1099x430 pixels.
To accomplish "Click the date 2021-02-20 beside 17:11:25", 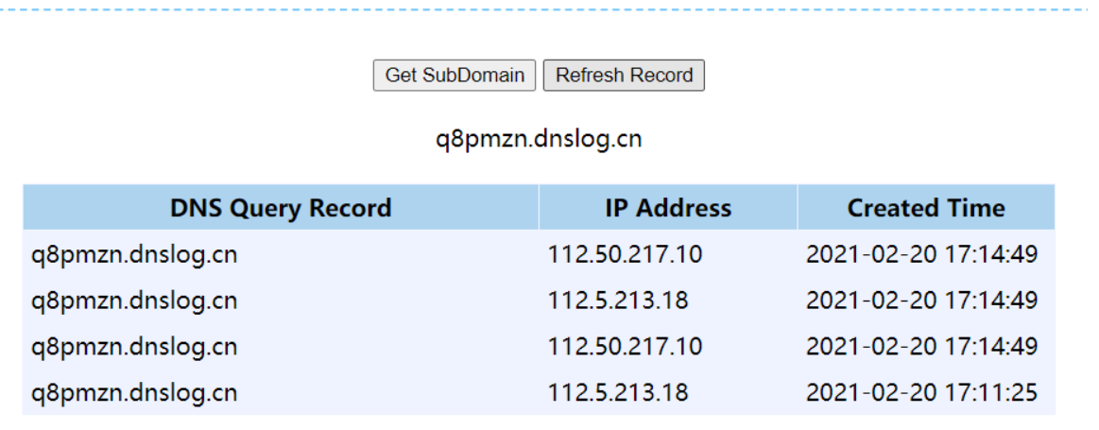I will tap(871, 393).
